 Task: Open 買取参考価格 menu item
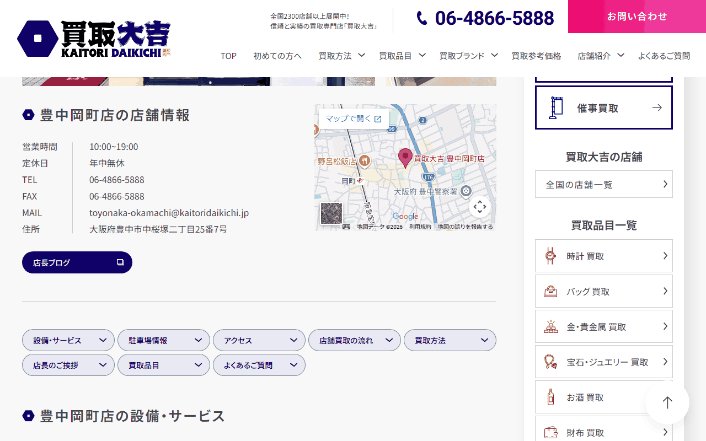[536, 56]
